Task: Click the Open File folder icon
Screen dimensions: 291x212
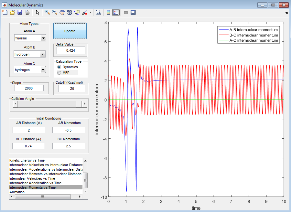Action: pos(12,13)
